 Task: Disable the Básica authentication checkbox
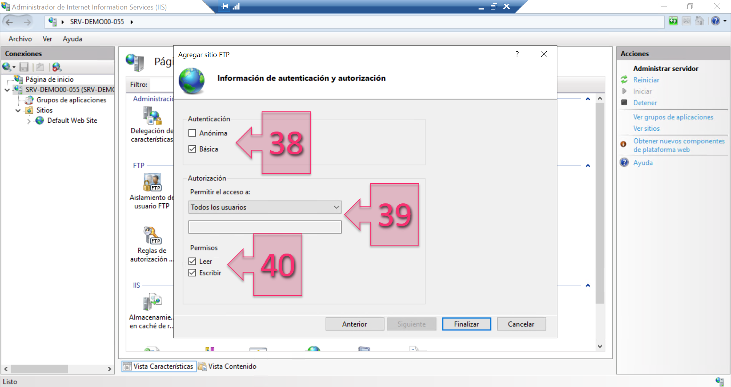point(192,149)
